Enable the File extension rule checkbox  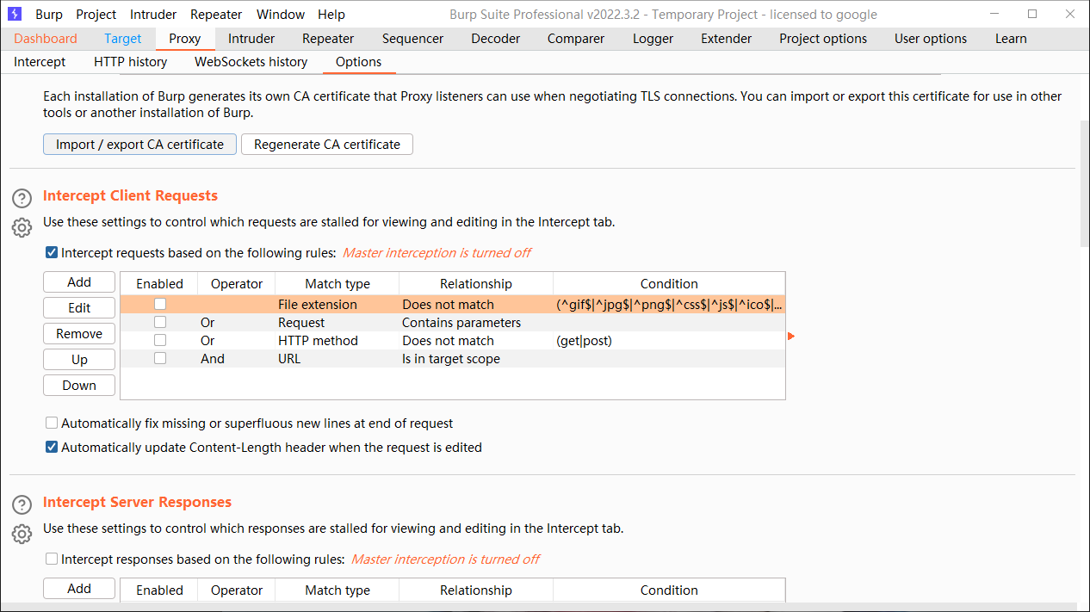(160, 304)
